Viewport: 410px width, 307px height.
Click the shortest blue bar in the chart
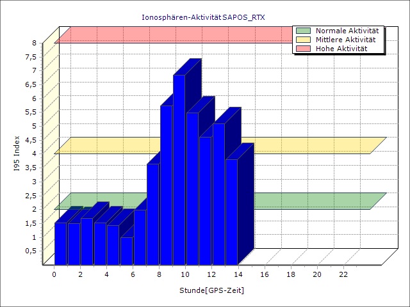(x=126, y=250)
